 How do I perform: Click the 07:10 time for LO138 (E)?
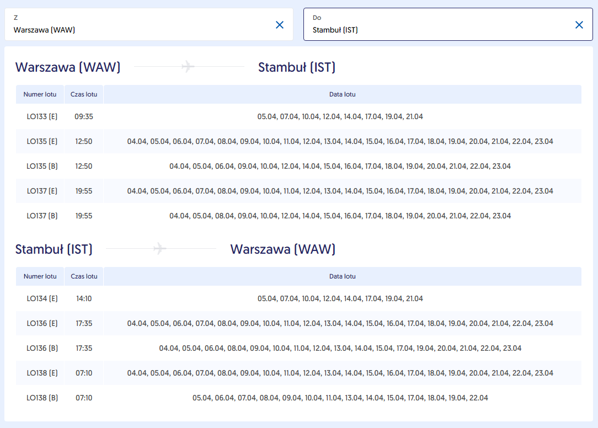(x=84, y=373)
